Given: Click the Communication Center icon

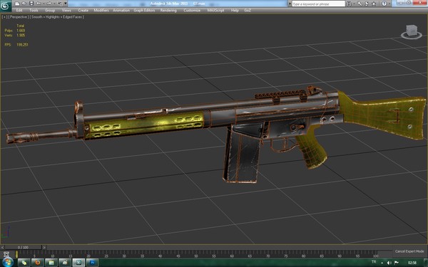Looking at the screenshot, I should [367, 4].
